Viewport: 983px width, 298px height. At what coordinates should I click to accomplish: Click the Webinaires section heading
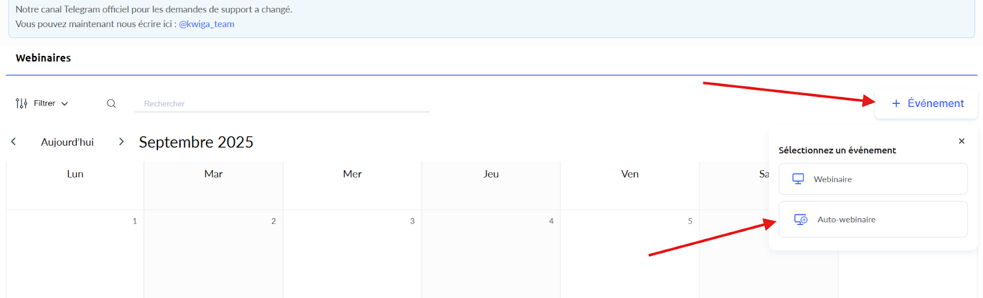coord(43,58)
